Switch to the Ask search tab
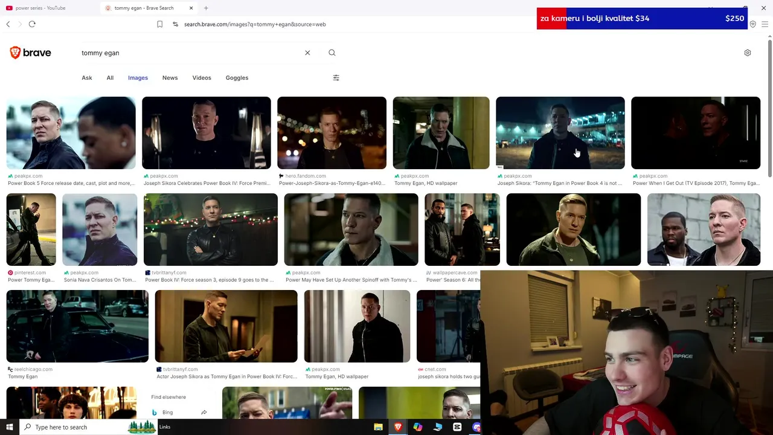This screenshot has height=435, width=773. coord(87,77)
